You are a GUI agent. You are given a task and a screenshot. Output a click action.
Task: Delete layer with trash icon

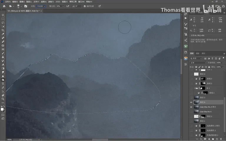click(221, 139)
